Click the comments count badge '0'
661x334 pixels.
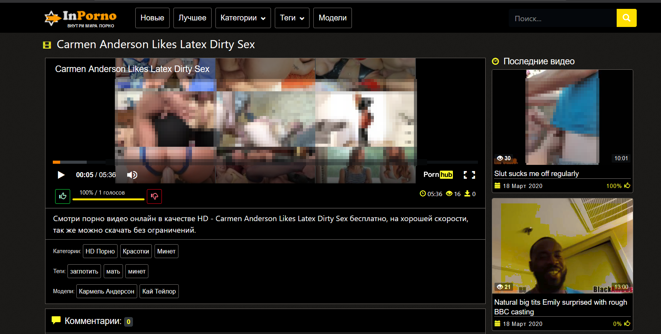click(128, 322)
